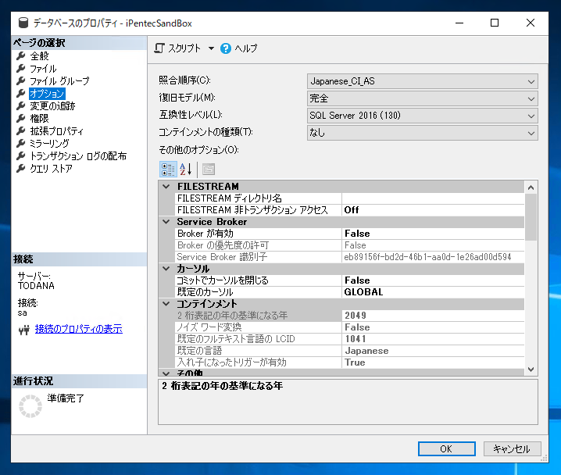Screen dimensions: 561x475
Task: Click the wrench icon beside クエリ ストア
Action: pyautogui.click(x=21, y=169)
